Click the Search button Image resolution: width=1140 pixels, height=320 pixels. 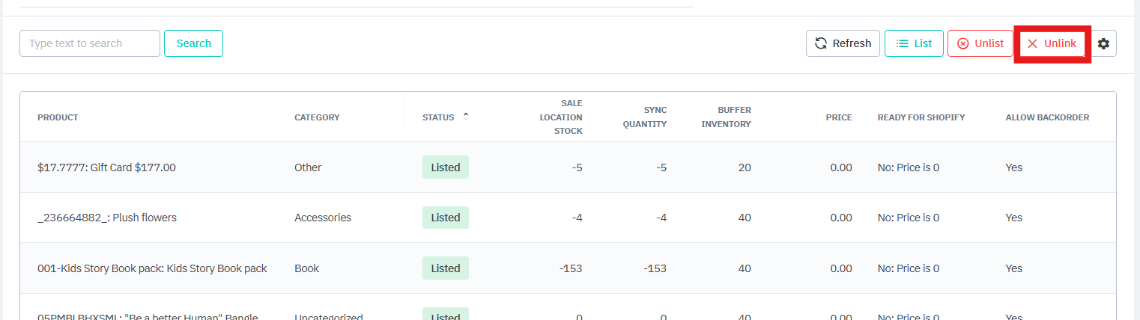(x=193, y=43)
